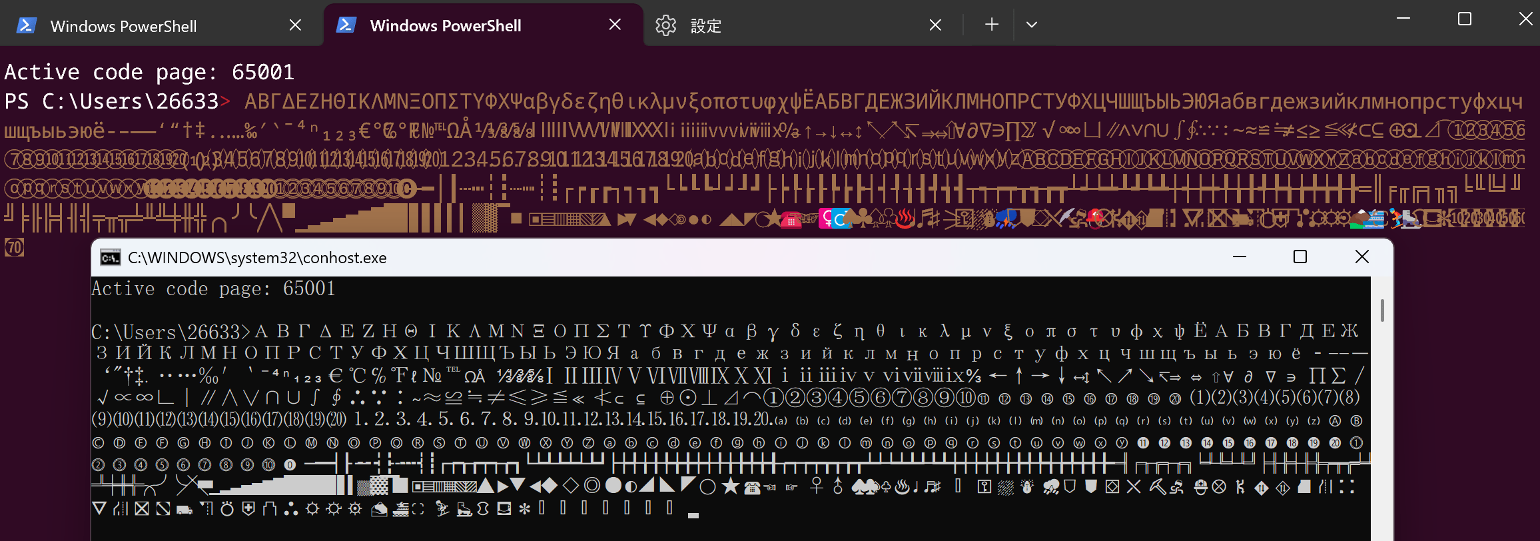1540x541 pixels.
Task: Expand the new tab profile dropdown chevron
Action: [x=1032, y=25]
